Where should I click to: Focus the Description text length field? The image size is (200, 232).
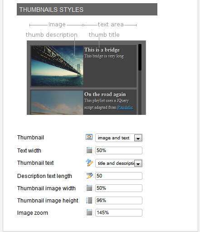(x=119, y=176)
